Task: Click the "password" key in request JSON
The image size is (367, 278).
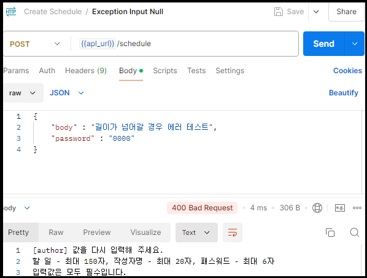Action: pos(73,138)
